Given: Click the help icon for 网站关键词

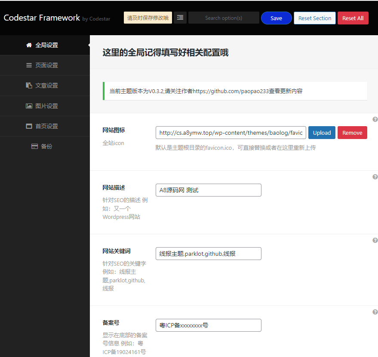Looking at the screenshot, I should (375, 240).
